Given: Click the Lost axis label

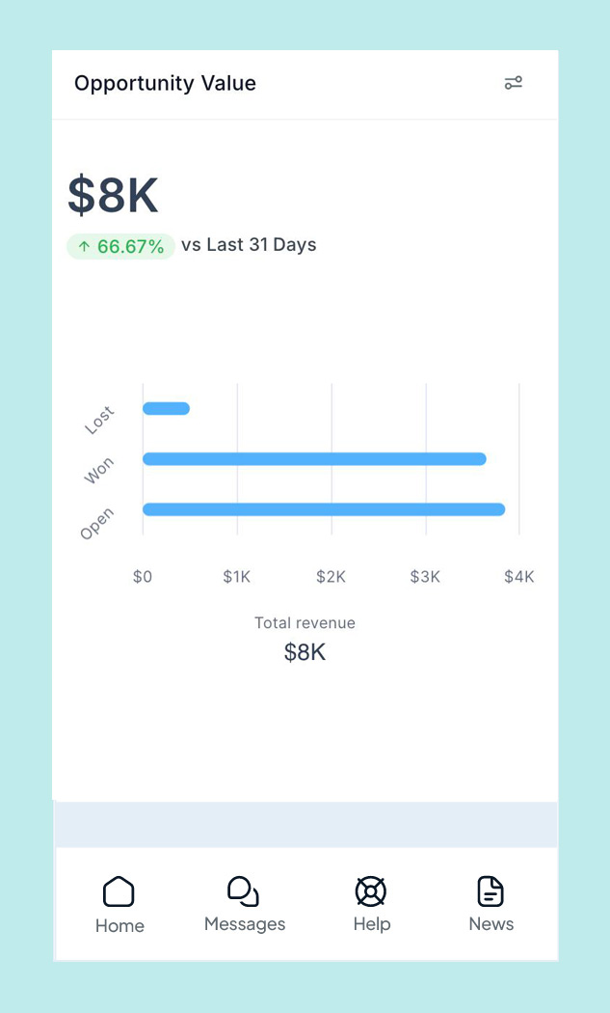Looking at the screenshot, I should click(x=99, y=421).
